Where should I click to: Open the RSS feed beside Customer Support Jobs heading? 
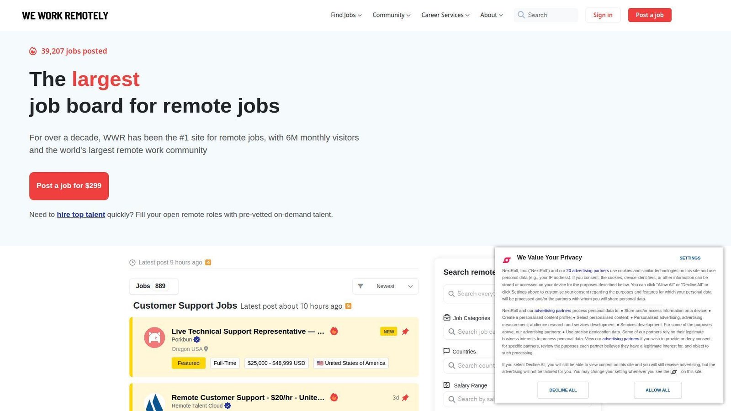point(348,306)
